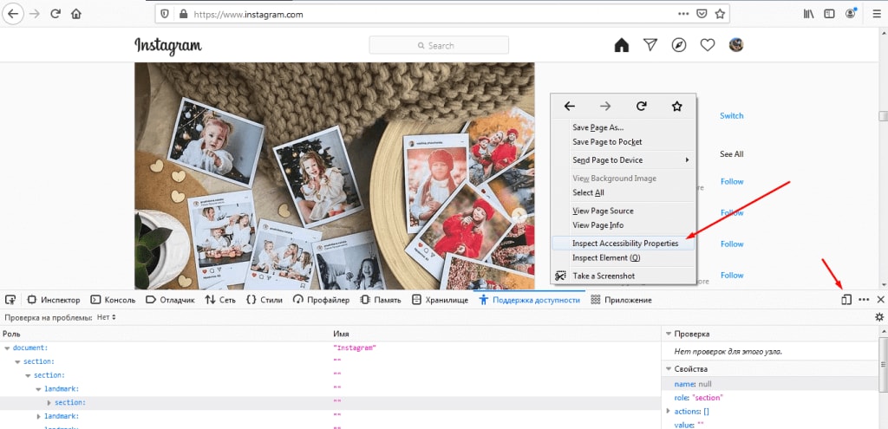Choose Inspect Accessibility Properties in context menu
Image resolution: width=888 pixels, height=429 pixels.
(x=624, y=244)
